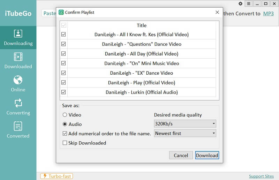
Task: Open the Converting section
Action: click(x=18, y=107)
